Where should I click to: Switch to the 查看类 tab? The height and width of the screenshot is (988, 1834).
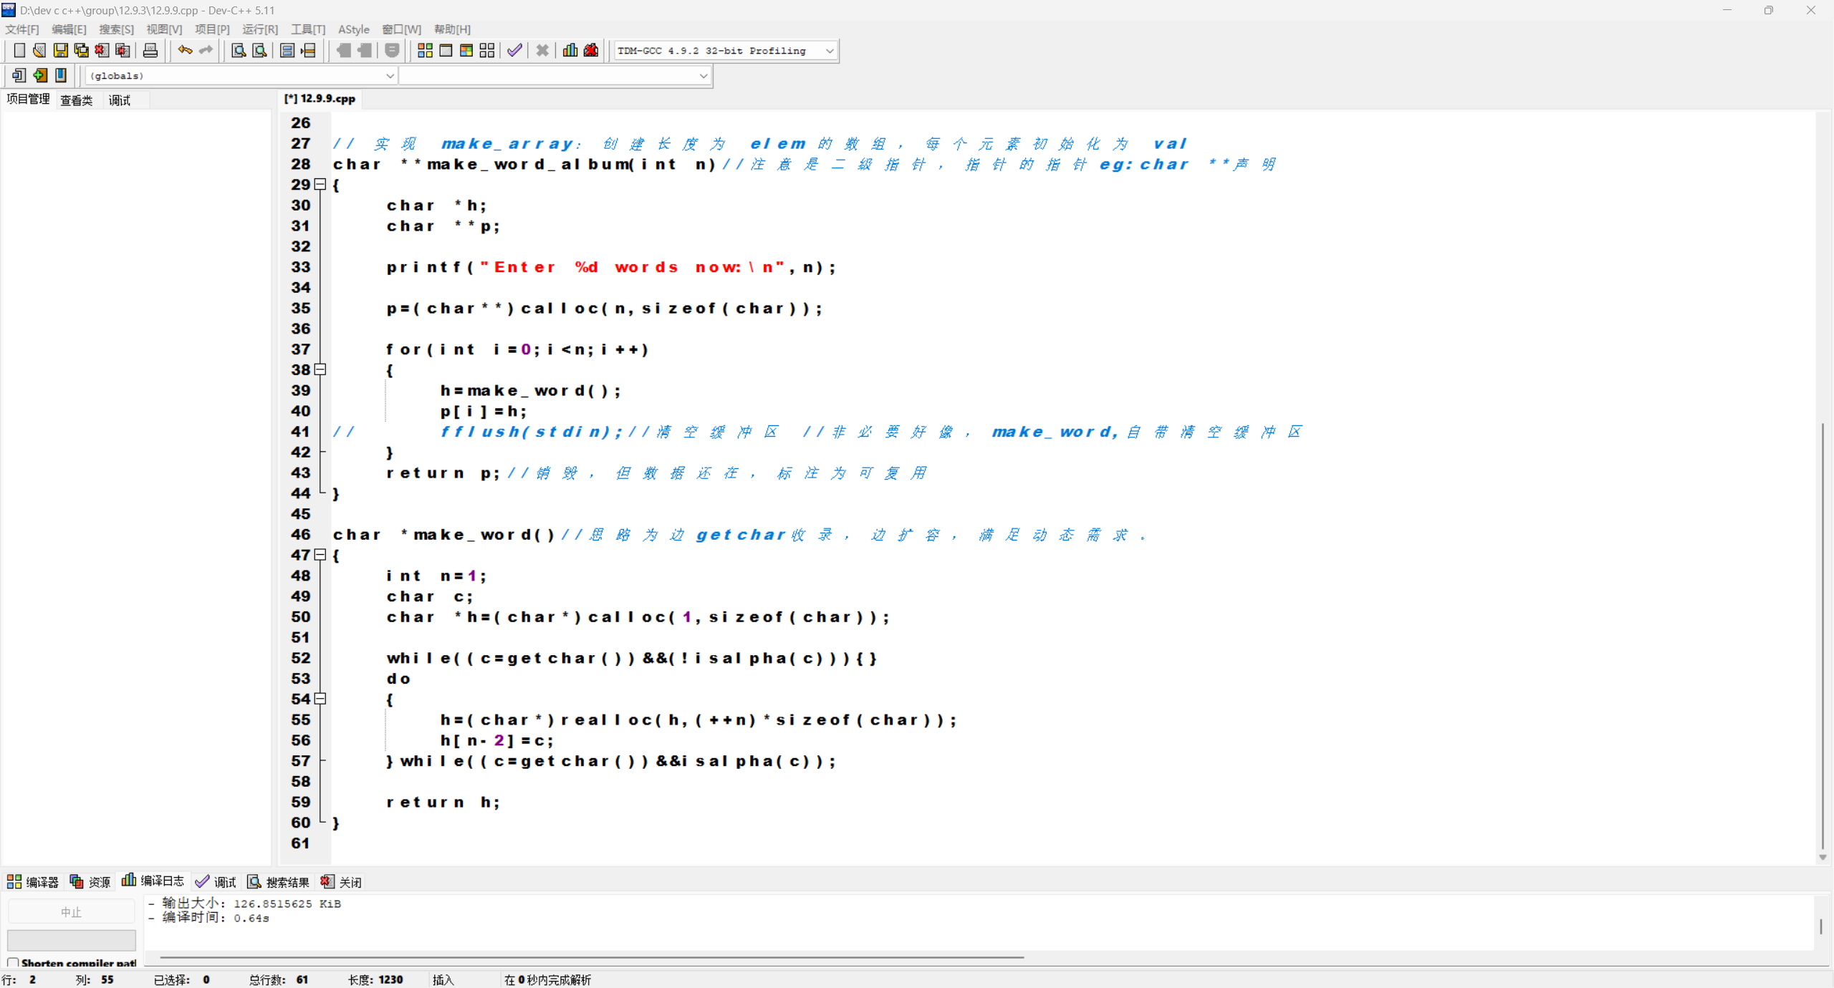tap(76, 100)
